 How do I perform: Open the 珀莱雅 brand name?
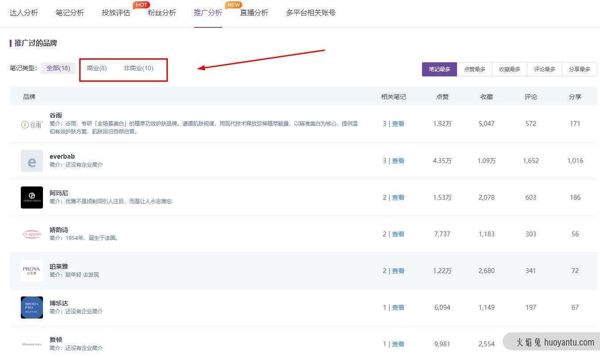59,266
